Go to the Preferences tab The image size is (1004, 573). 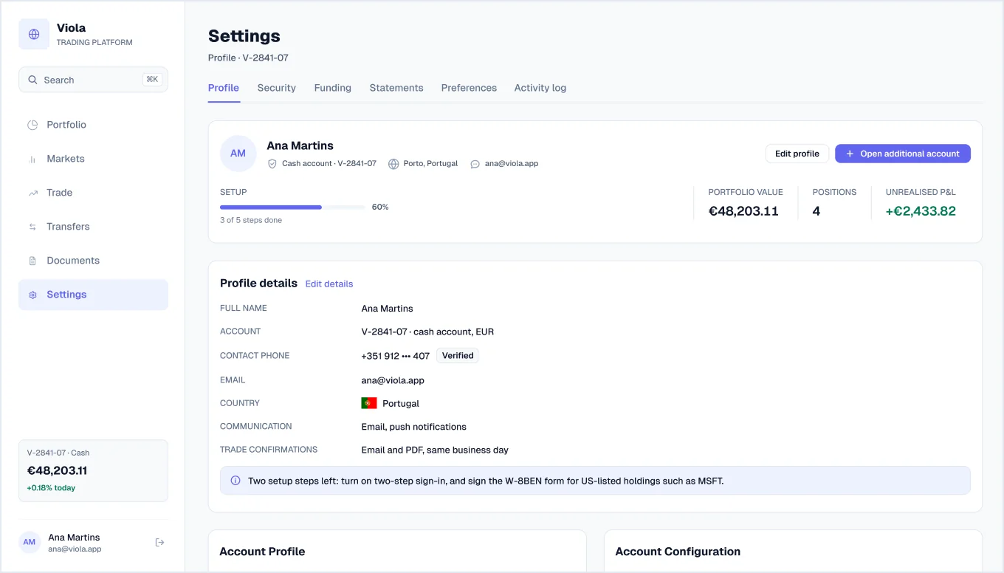coord(469,88)
